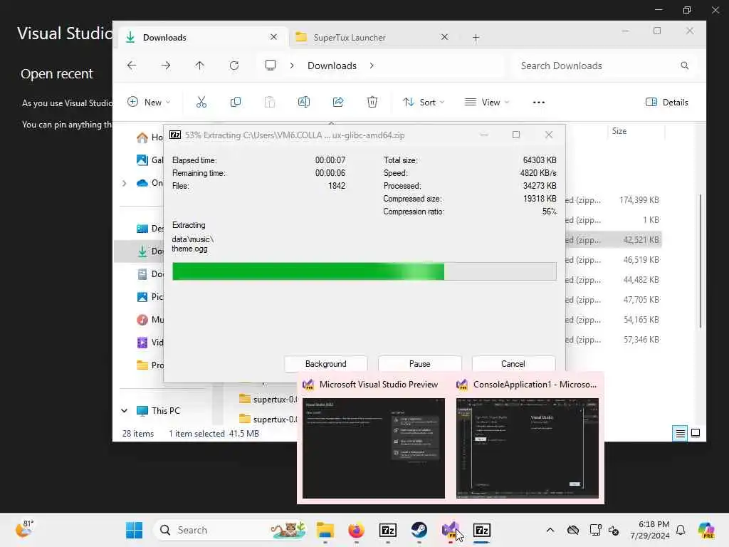This screenshot has height=547, width=729.
Task: Select the Pictures item in navigation pane
Action: click(x=150, y=297)
